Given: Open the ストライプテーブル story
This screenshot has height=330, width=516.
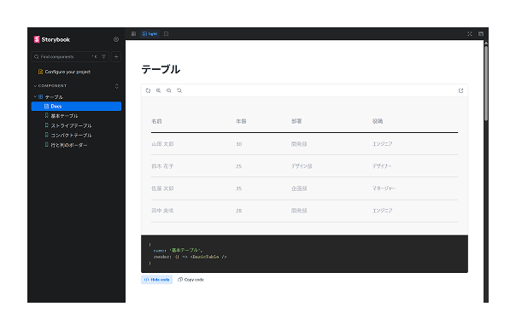Looking at the screenshot, I should point(68,125).
